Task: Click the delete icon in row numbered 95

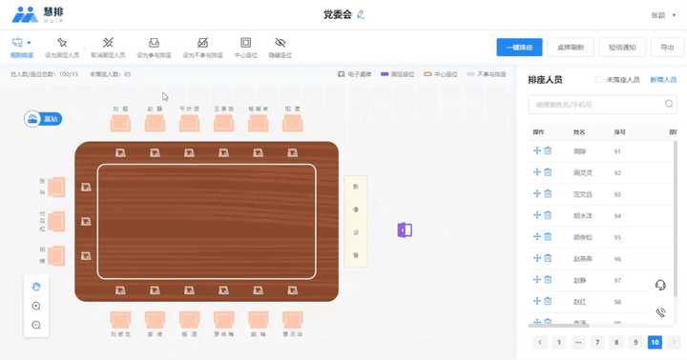Action: point(548,236)
